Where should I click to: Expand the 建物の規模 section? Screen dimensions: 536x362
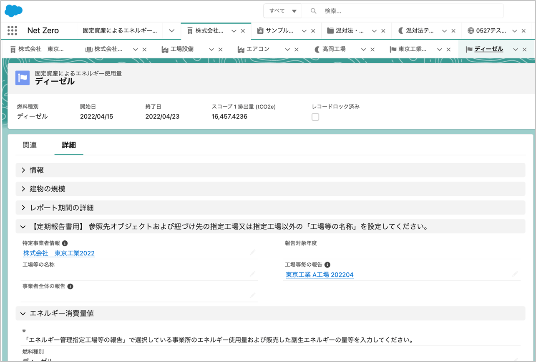[270, 189]
